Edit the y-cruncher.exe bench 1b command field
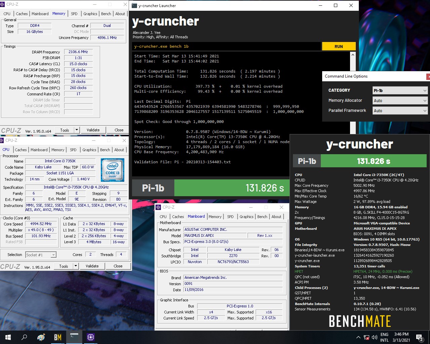This screenshot has width=430, height=344. pos(227,46)
